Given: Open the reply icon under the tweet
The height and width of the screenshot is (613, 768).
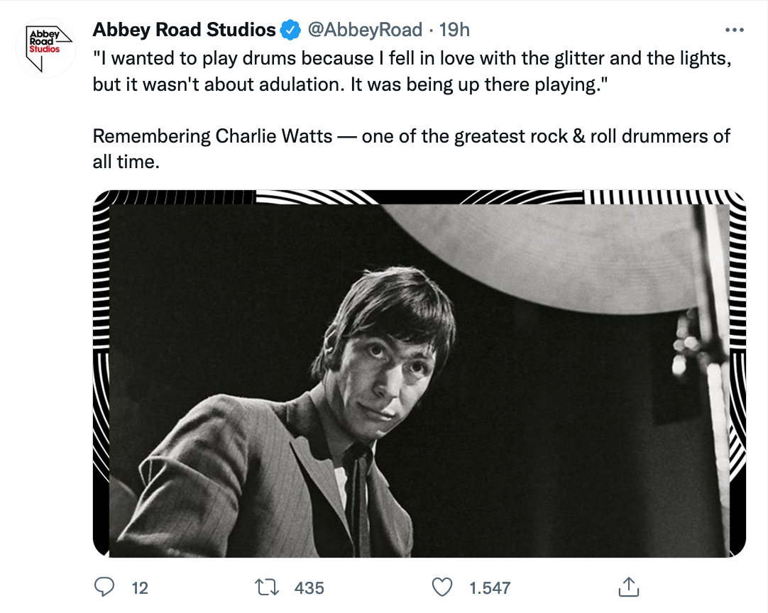Looking at the screenshot, I should pos(105,587).
